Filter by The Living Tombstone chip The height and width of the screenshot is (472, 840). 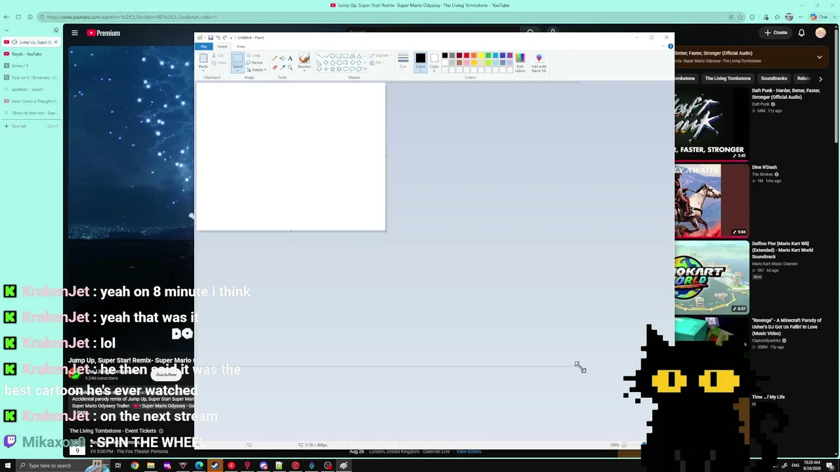point(728,79)
